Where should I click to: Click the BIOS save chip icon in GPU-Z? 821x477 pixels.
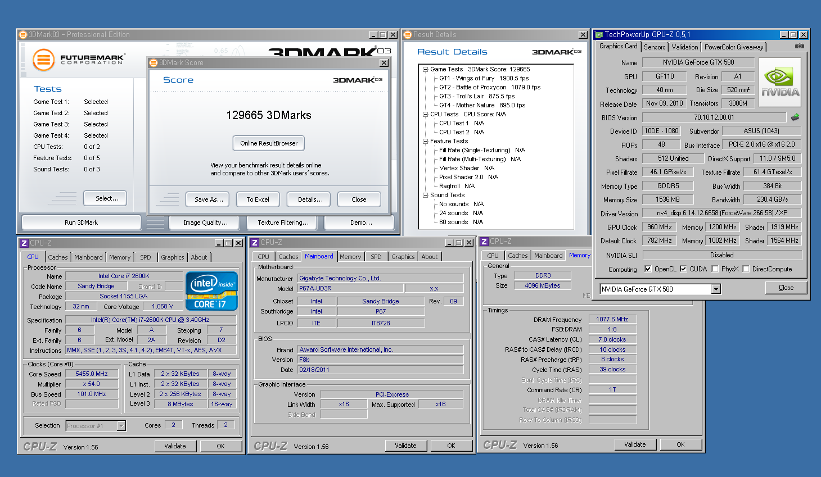(x=795, y=117)
